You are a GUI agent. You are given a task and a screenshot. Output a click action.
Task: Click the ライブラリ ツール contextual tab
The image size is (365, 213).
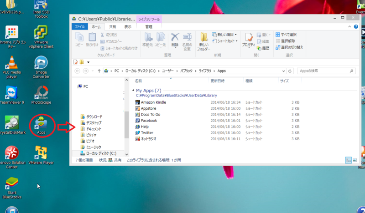pyautogui.click(x=149, y=19)
